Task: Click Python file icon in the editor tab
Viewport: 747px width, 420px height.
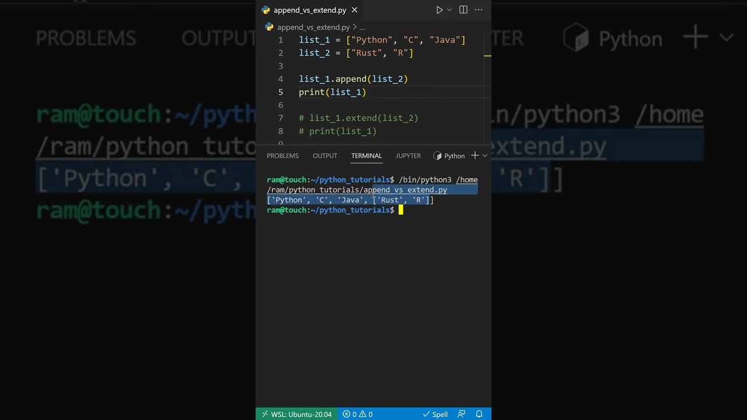Action: pos(266,10)
